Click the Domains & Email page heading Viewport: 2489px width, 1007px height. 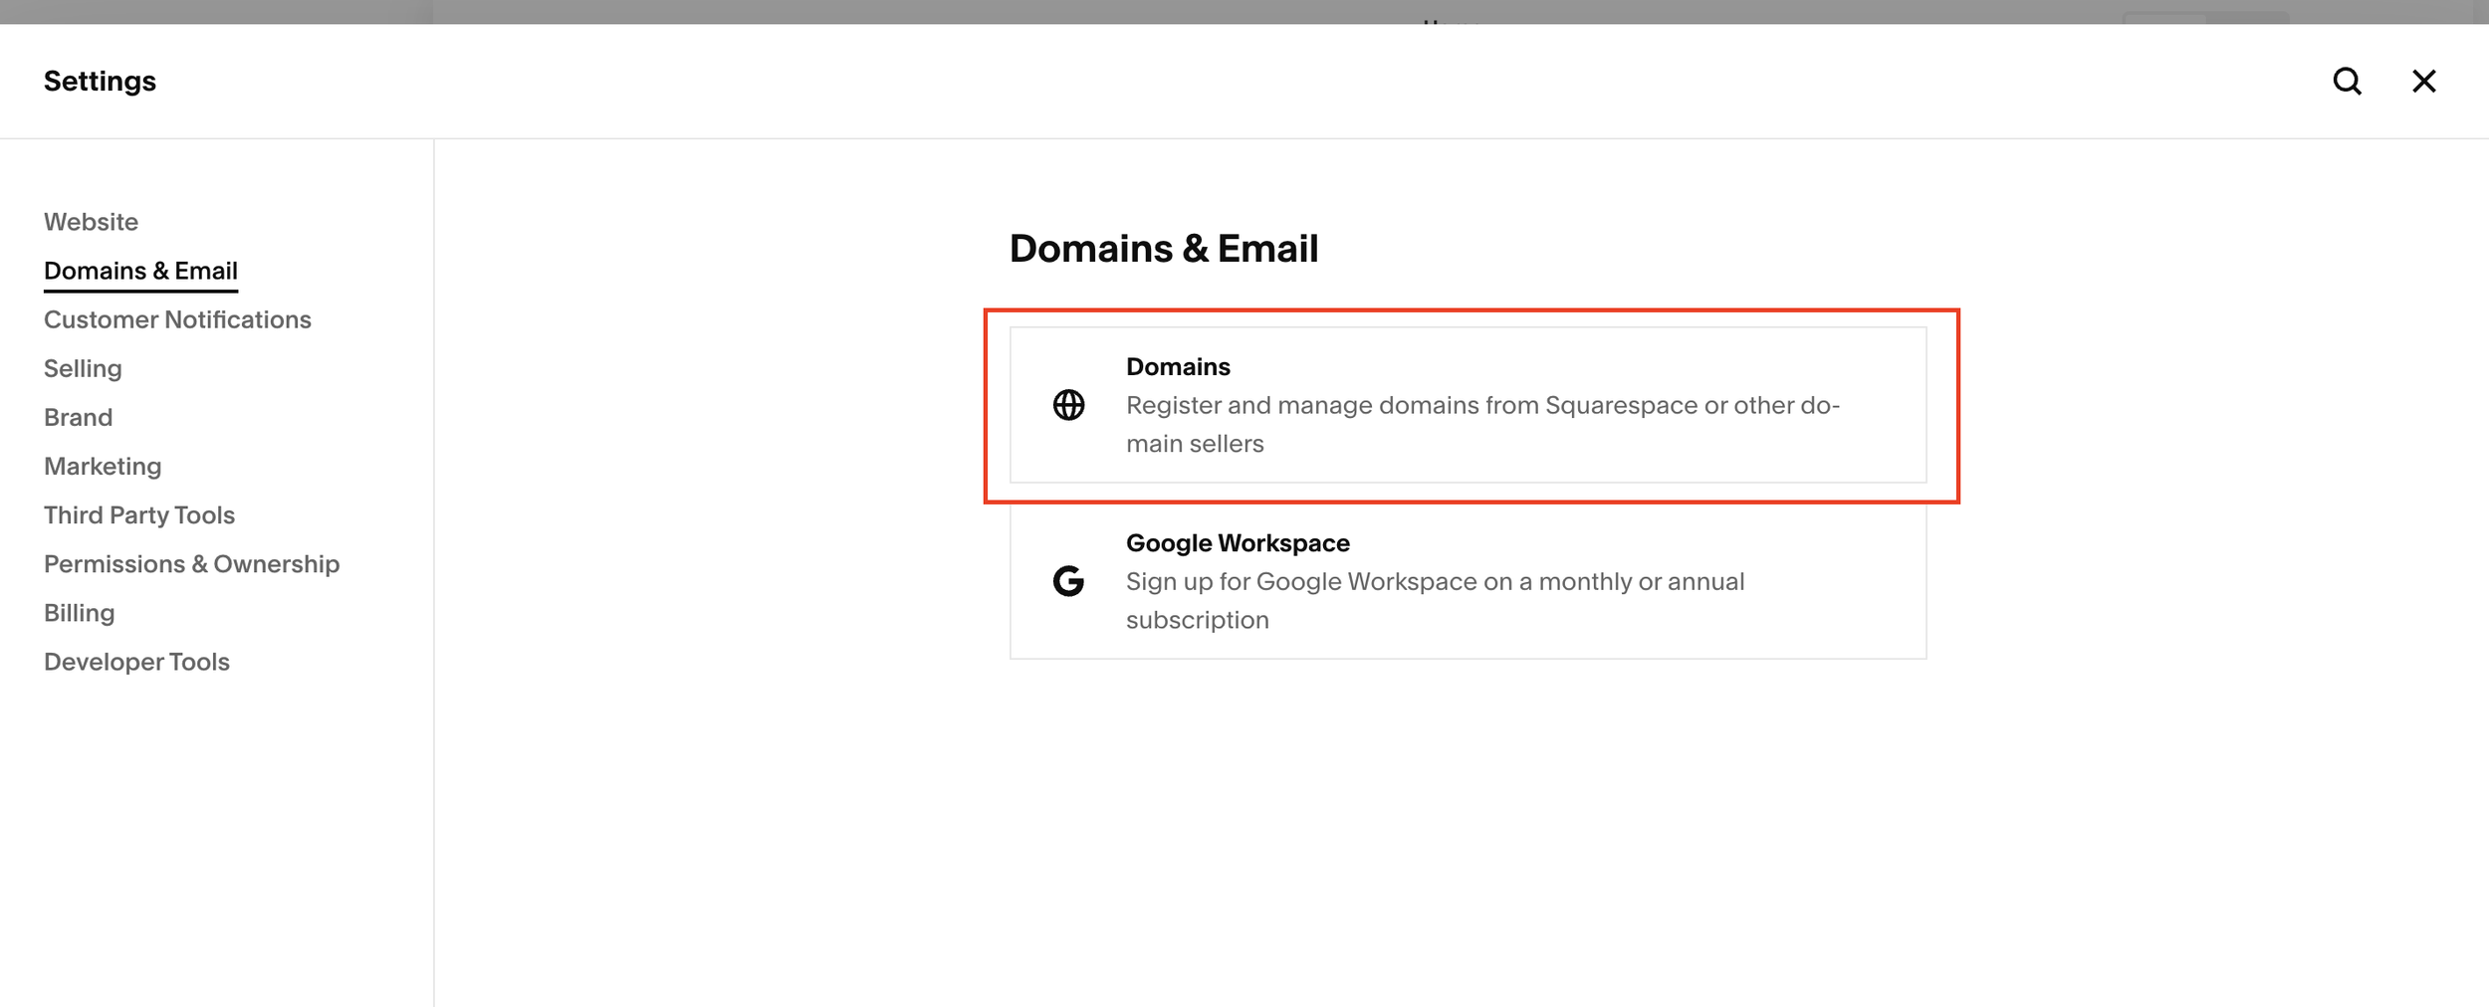1163,249
